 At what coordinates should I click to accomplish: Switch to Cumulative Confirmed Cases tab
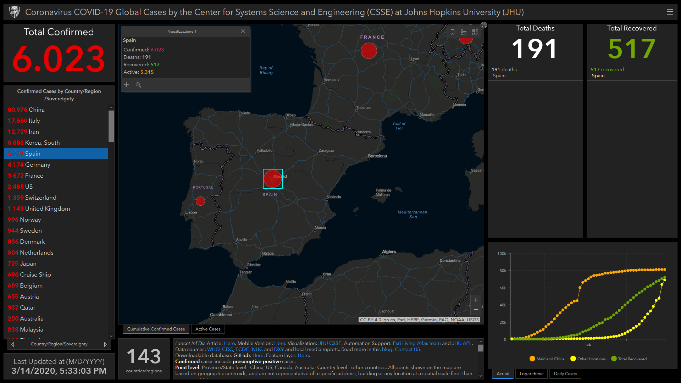(x=156, y=329)
